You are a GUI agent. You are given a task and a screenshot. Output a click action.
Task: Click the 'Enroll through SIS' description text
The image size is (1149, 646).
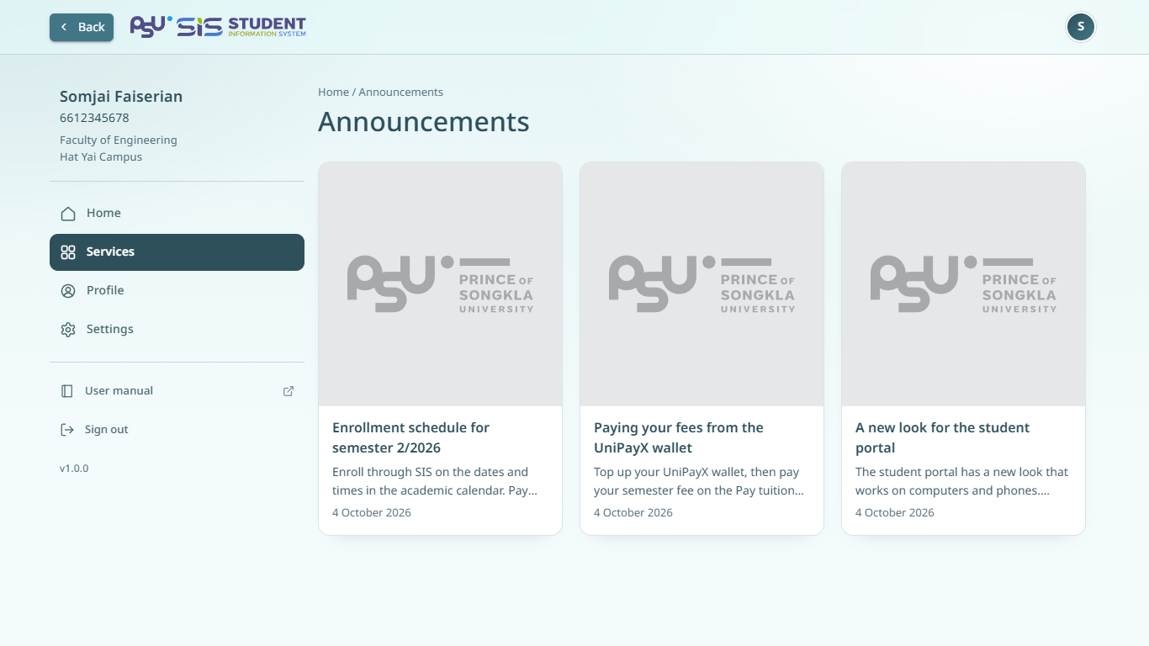435,481
